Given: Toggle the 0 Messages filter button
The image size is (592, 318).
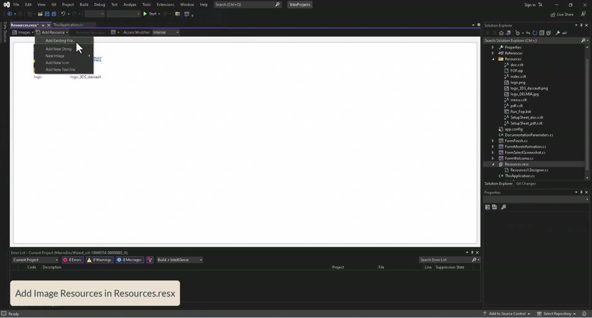Looking at the screenshot, I should 129,260.
